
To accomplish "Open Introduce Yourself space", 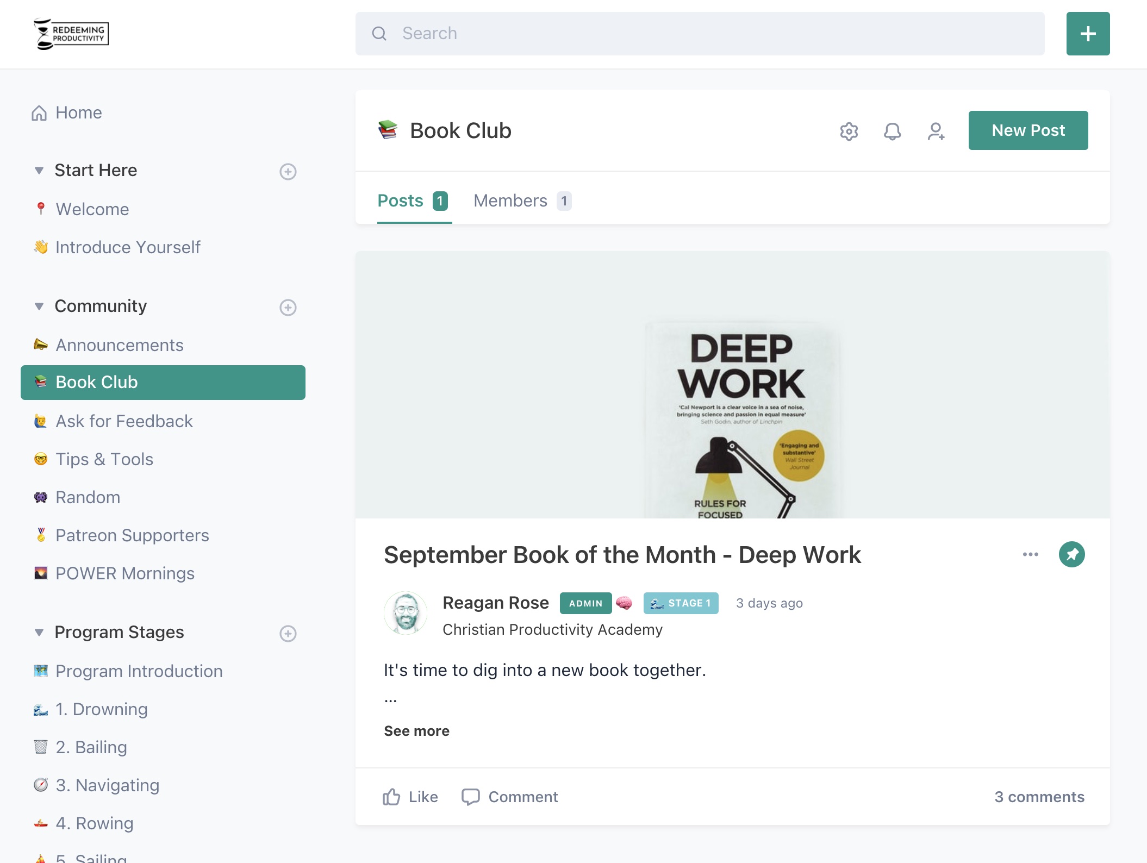I will click(128, 247).
